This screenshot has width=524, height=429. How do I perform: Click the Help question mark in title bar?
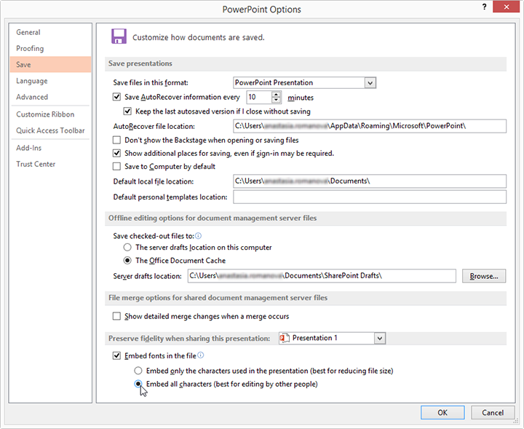point(484,7)
